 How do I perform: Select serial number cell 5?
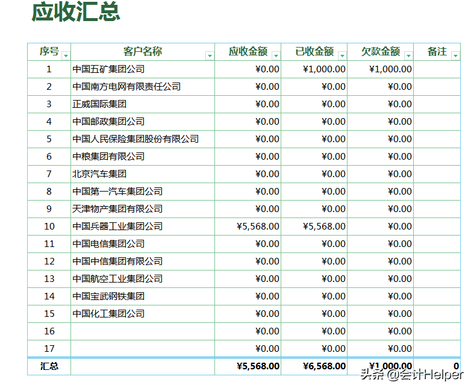49,139
